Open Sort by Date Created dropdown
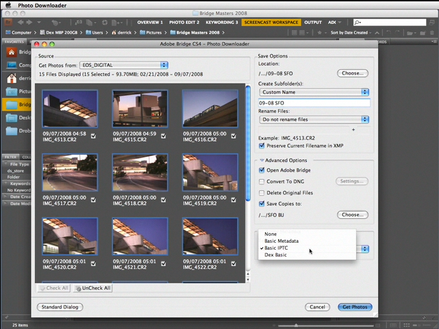This screenshot has height=329, width=439. click(x=351, y=33)
